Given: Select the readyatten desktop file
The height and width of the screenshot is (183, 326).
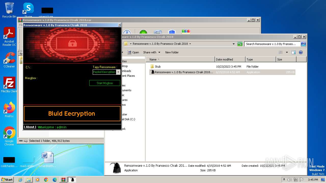Looking at the screenshot, I should [x=28, y=162].
